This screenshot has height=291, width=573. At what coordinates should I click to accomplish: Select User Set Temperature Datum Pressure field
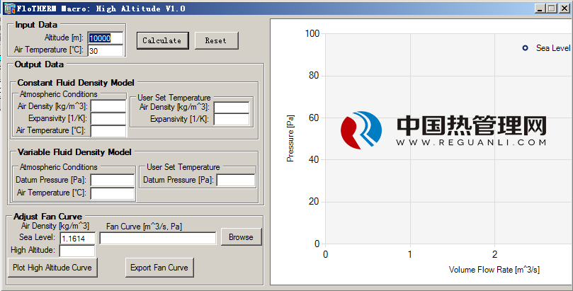pyautogui.click(x=236, y=181)
